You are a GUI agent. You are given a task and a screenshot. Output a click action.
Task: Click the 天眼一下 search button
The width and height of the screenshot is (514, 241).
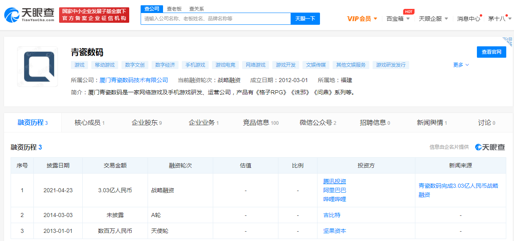point(305,19)
